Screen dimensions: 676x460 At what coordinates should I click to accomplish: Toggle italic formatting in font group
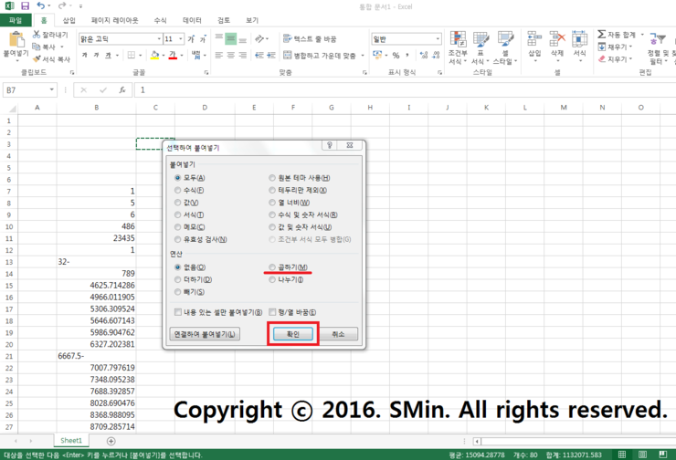coord(96,55)
